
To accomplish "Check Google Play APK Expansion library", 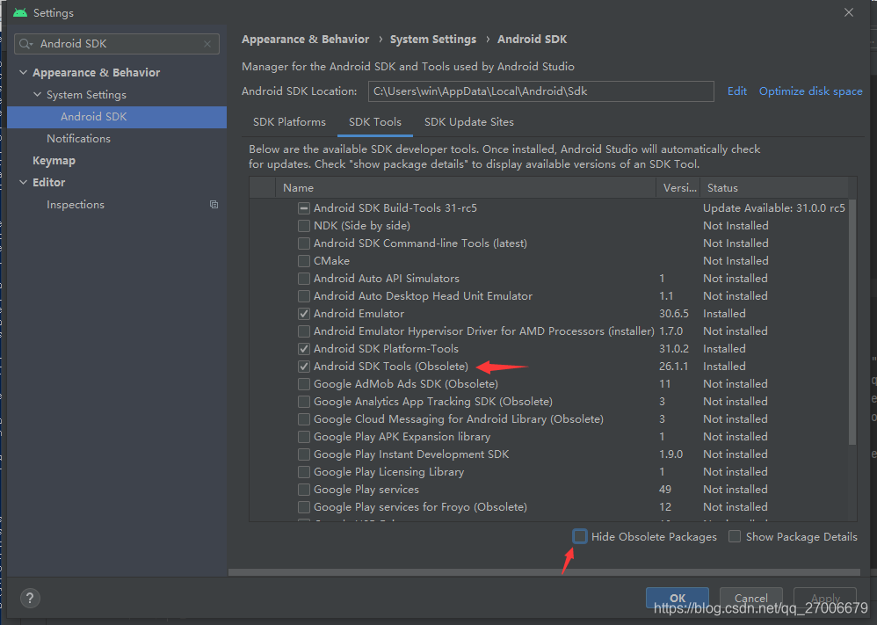I will [304, 436].
